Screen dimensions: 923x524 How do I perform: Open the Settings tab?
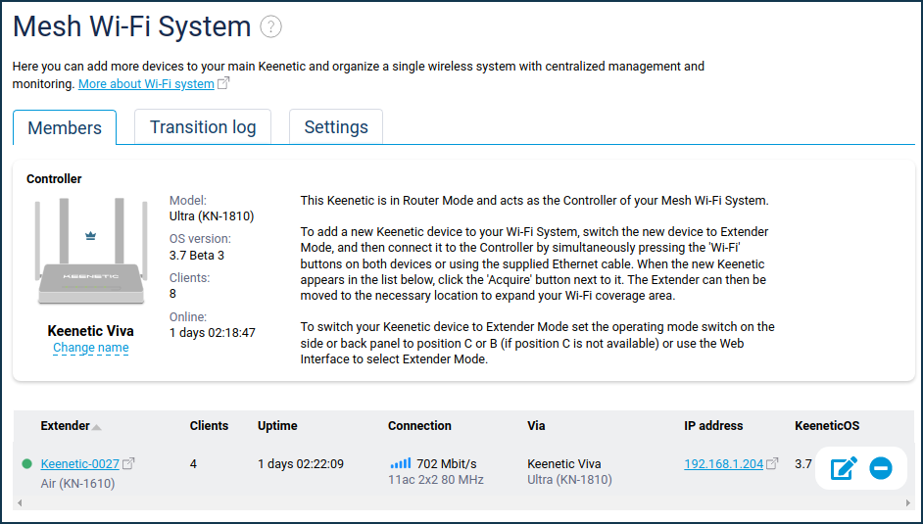tap(336, 127)
